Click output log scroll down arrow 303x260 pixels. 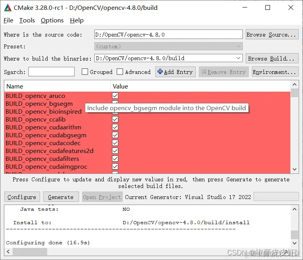click(294, 243)
